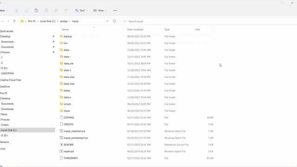Click mysql in the breadcrumb path
This screenshot has width=297, height=167.
pos(75,21)
